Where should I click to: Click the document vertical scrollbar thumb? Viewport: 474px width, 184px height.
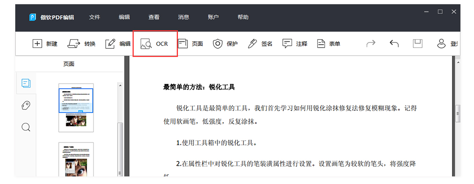coord(458,113)
